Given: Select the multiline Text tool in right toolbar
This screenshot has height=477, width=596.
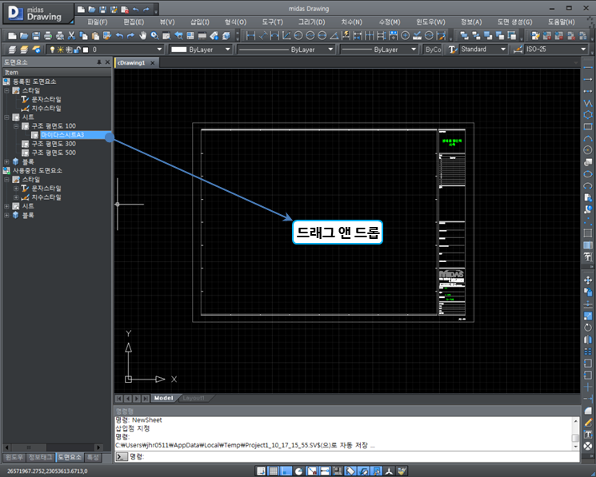Looking at the screenshot, I should 588,257.
